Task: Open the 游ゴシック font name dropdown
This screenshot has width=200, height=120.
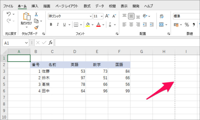Action: click(91, 16)
